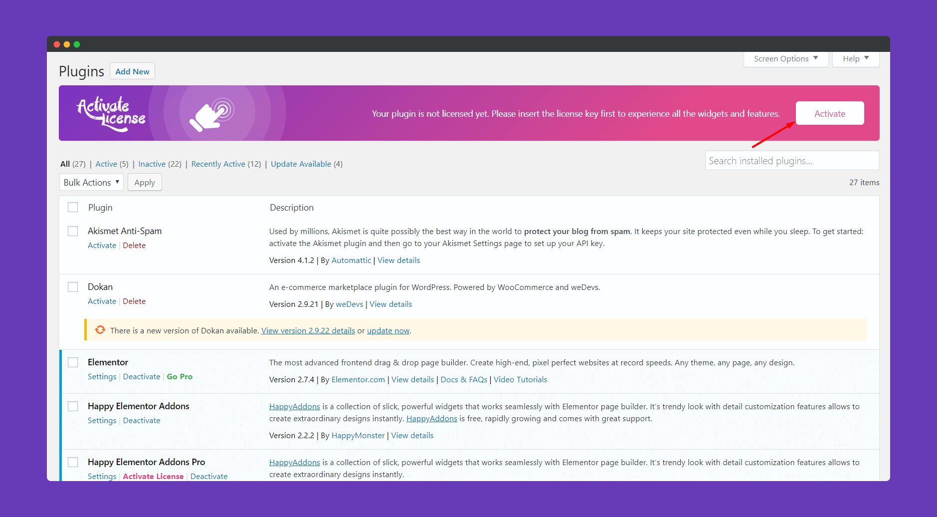The image size is (937, 517).
Task: Check the select-all Plugin header checkbox
Action: (x=73, y=207)
